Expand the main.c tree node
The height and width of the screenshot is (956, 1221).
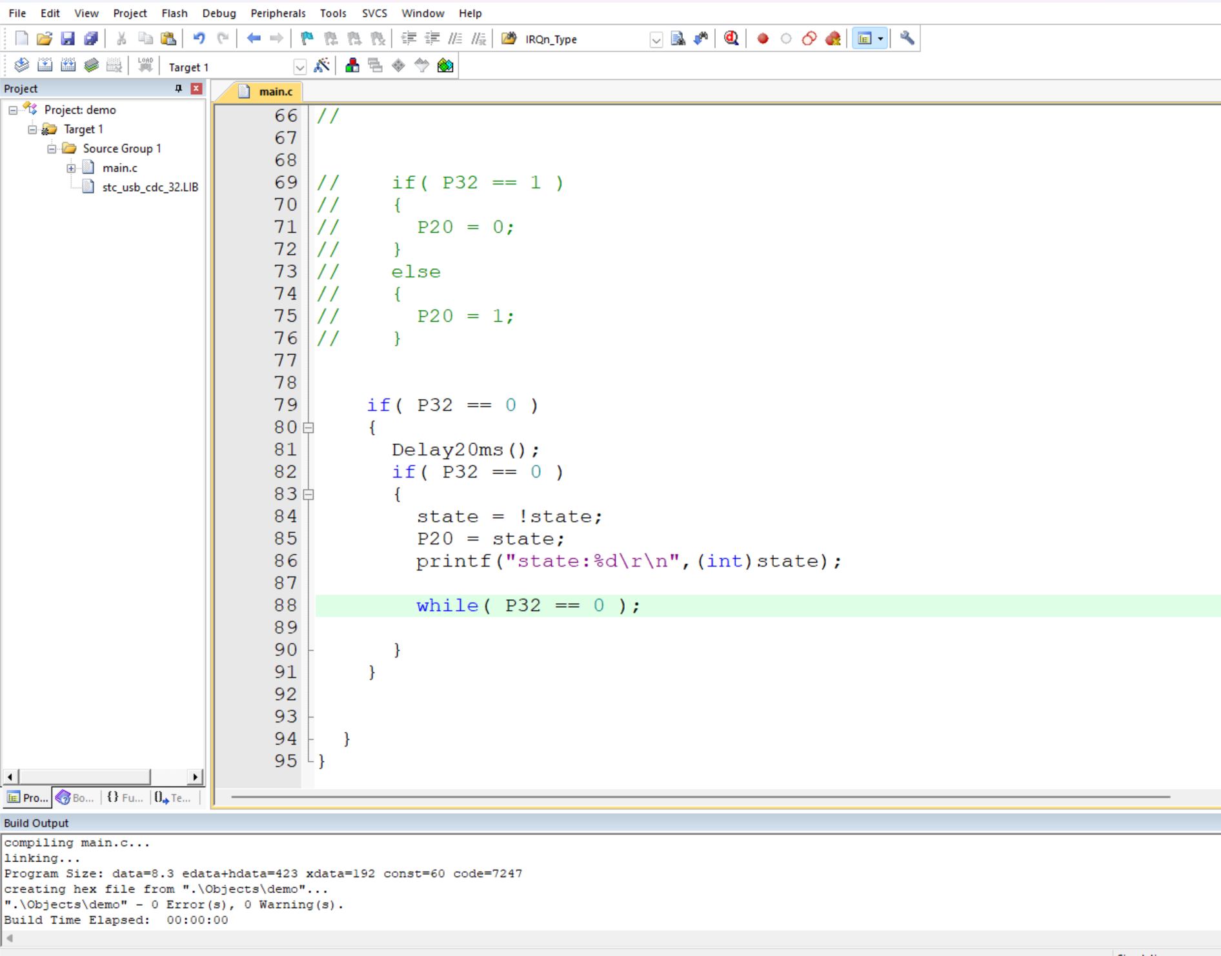[x=71, y=168]
